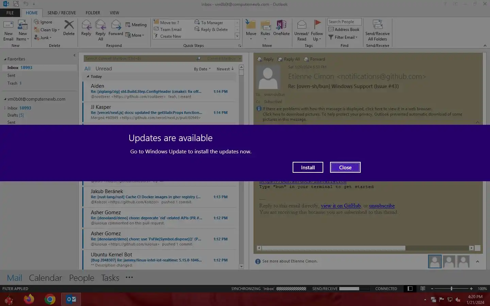Toggle Newest sort order
This screenshot has height=306, width=490.
pos(225,69)
